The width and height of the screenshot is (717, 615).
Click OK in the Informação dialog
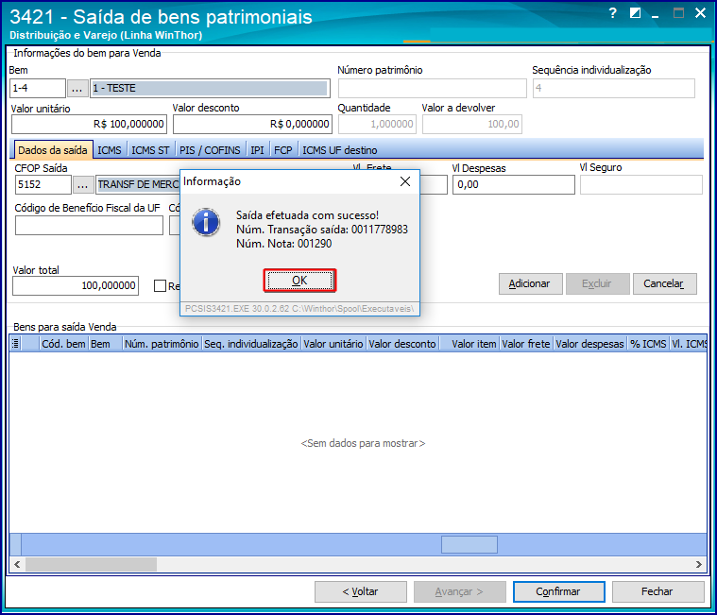(299, 281)
